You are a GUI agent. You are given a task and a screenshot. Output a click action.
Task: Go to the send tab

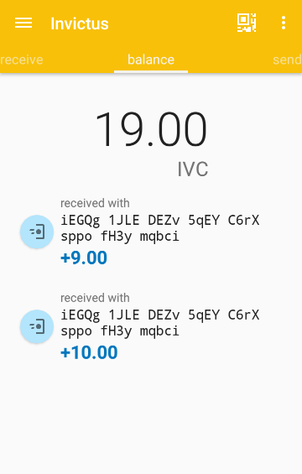(287, 60)
